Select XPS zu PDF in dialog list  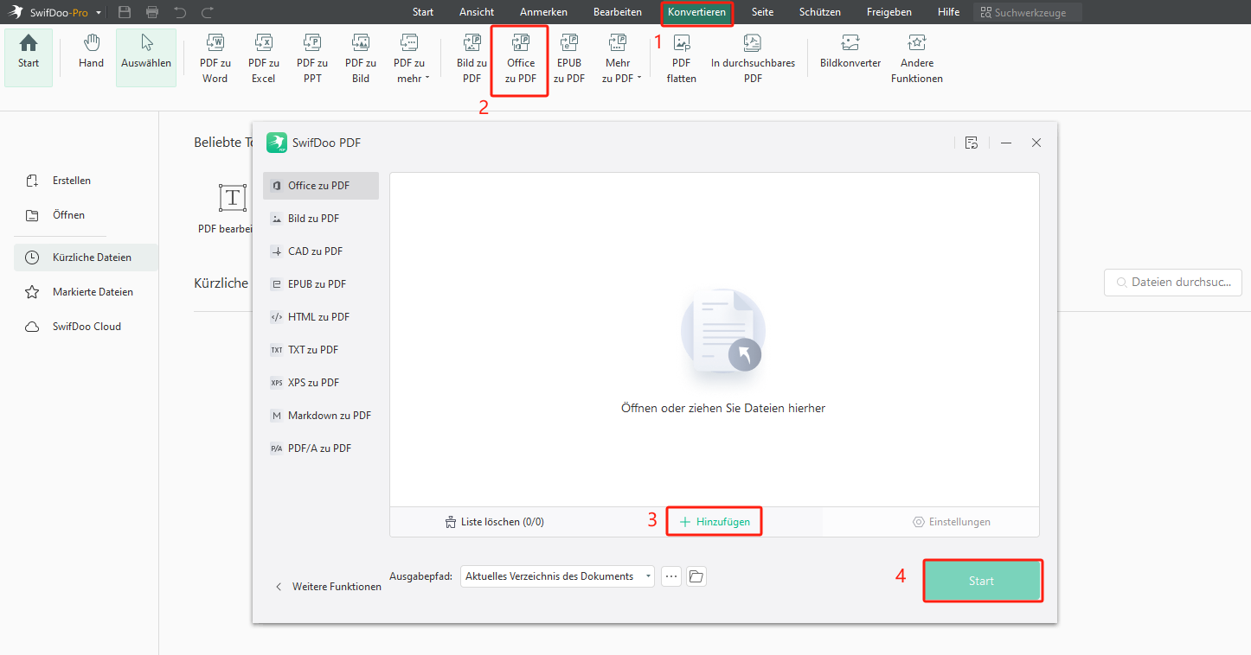coord(320,383)
